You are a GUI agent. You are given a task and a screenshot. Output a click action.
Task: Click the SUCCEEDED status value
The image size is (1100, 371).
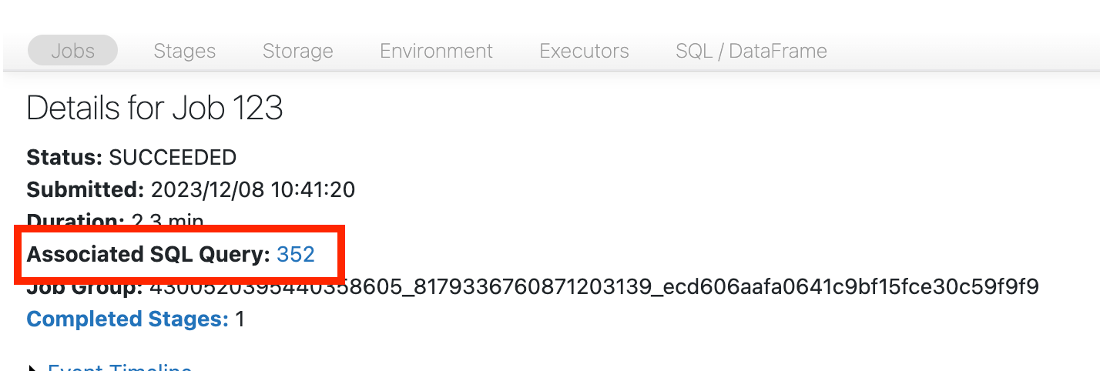point(173,158)
